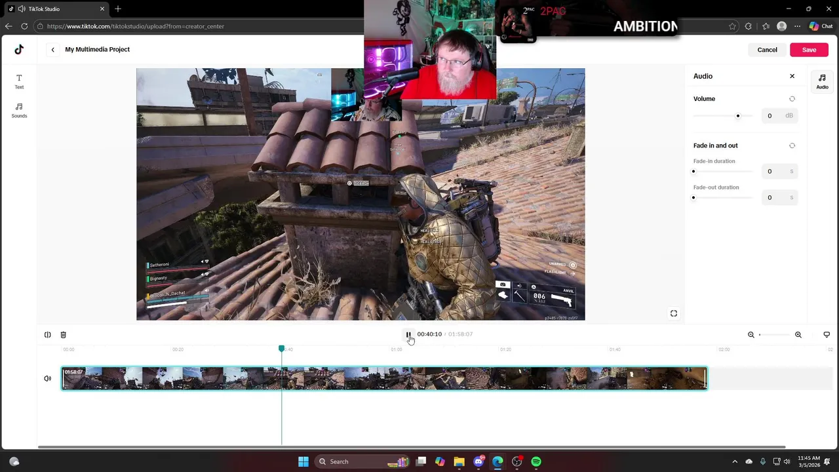Screen dimensions: 839x472
Task: Select the Audio tab icon on right edge
Action: (x=822, y=81)
